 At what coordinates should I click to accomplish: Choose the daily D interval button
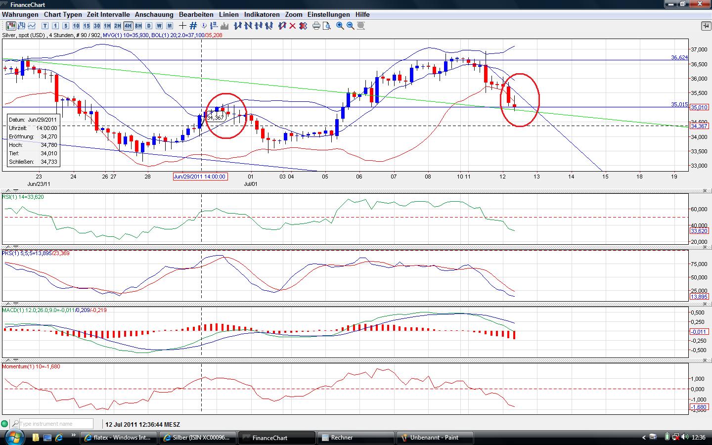coord(149,26)
